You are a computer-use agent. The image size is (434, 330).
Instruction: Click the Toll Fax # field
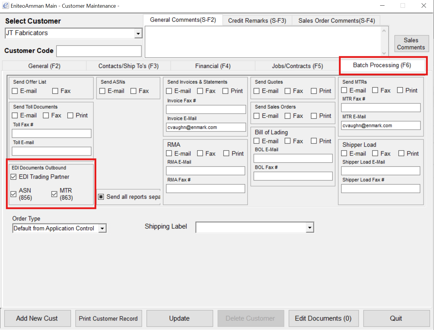tap(52, 133)
